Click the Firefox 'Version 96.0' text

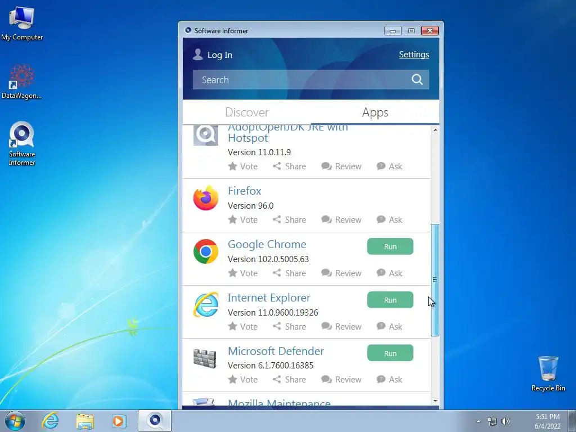click(250, 206)
